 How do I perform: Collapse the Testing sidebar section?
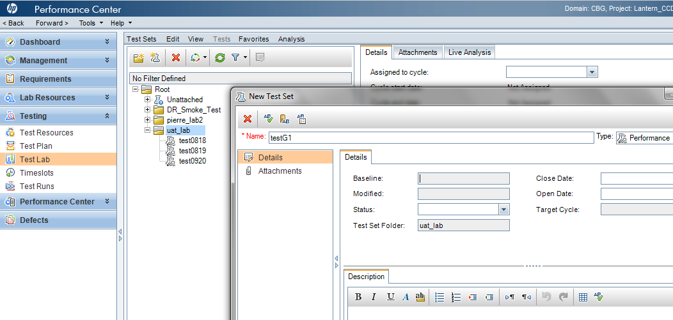[x=107, y=116]
